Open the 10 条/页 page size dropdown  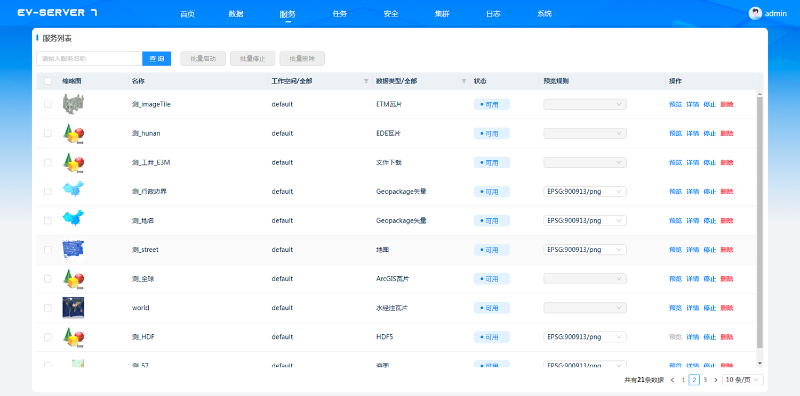(742, 380)
